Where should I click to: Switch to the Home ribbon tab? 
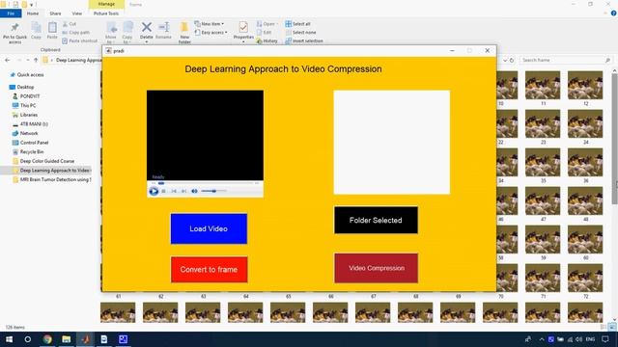tap(33, 13)
